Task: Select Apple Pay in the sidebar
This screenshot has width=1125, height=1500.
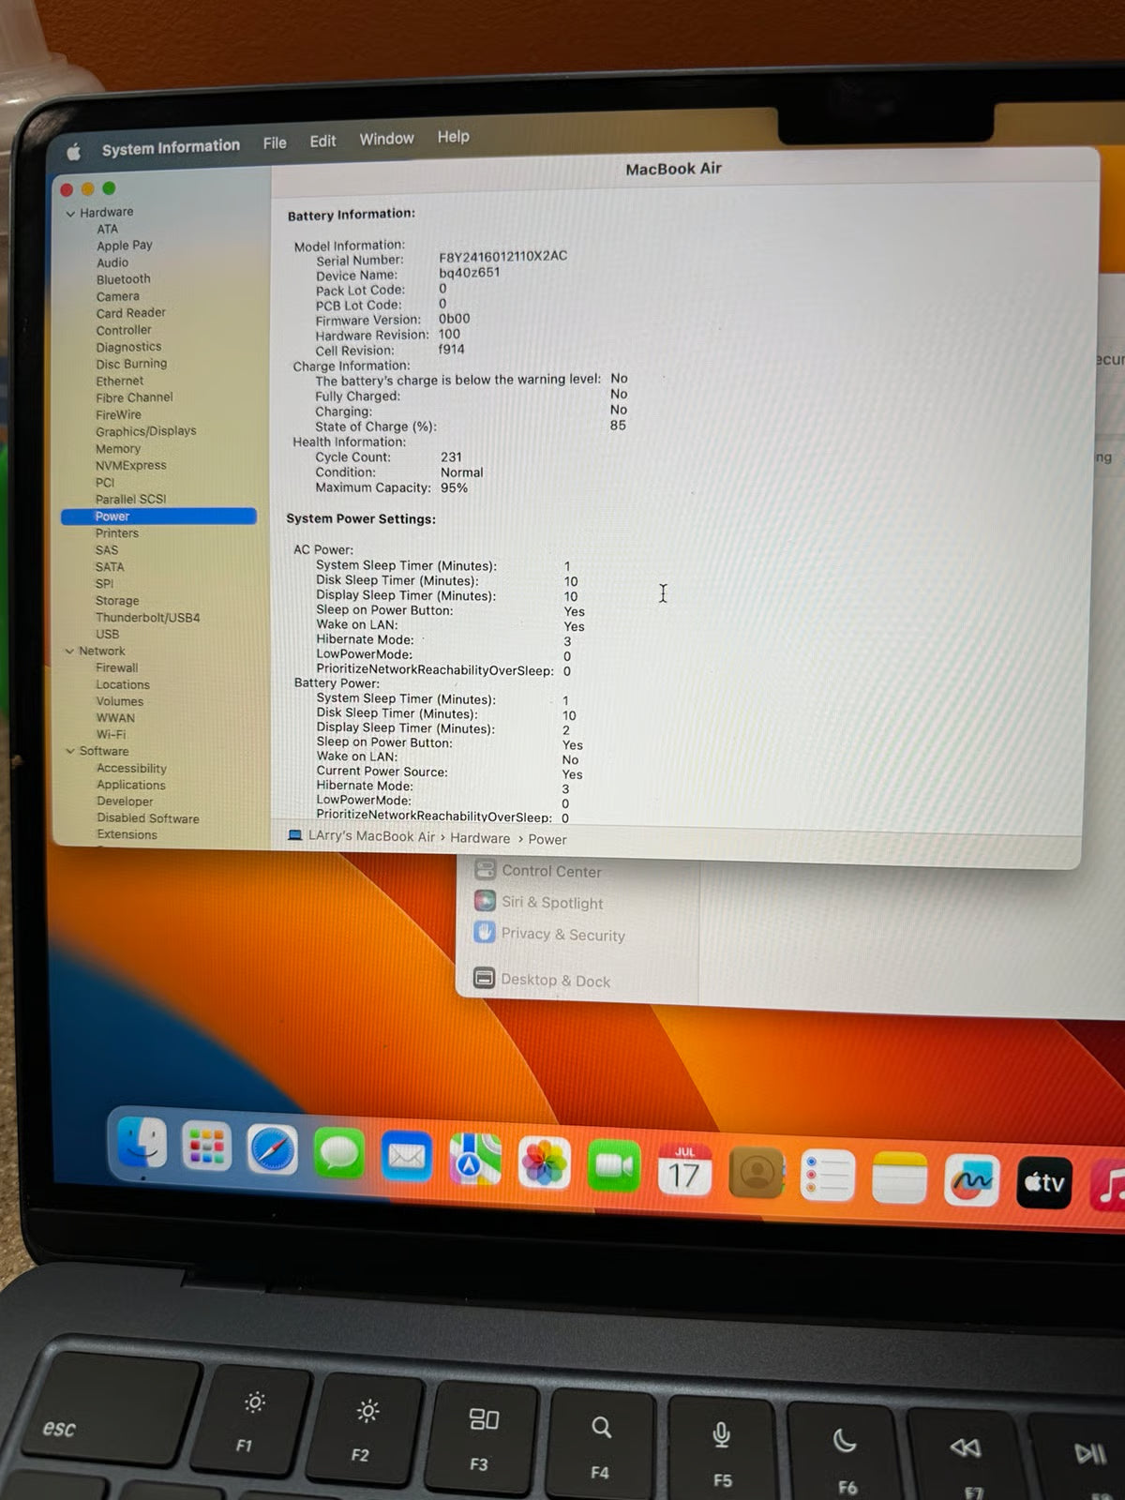Action: [x=124, y=246]
